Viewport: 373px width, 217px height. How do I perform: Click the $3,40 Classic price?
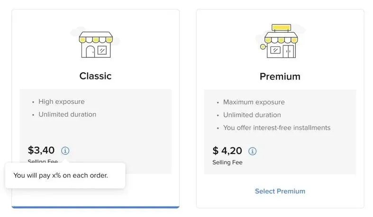coord(41,150)
